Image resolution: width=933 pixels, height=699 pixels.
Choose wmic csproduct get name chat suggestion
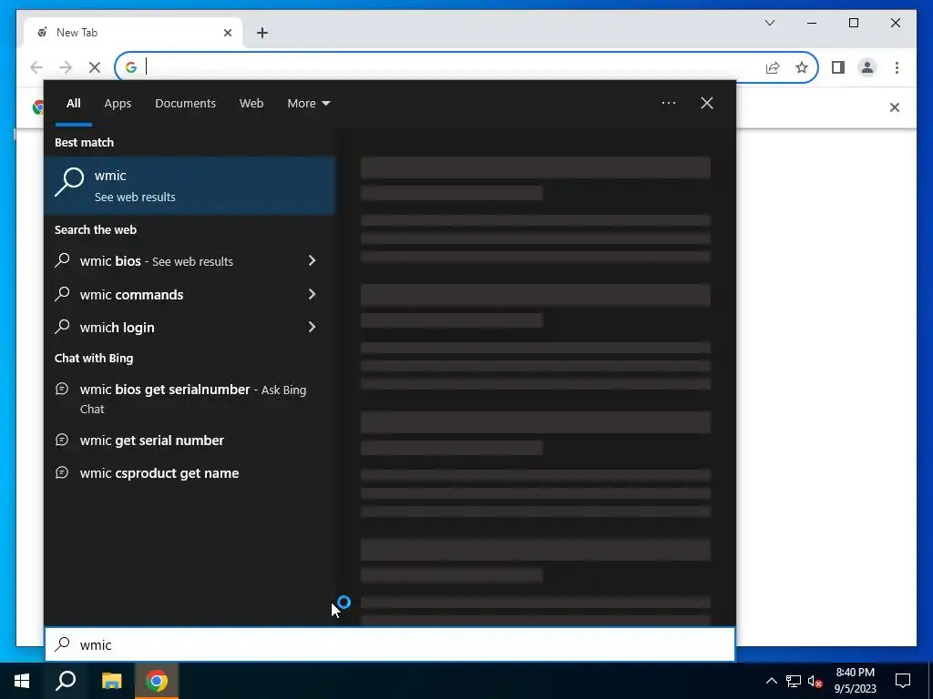[x=190, y=473]
